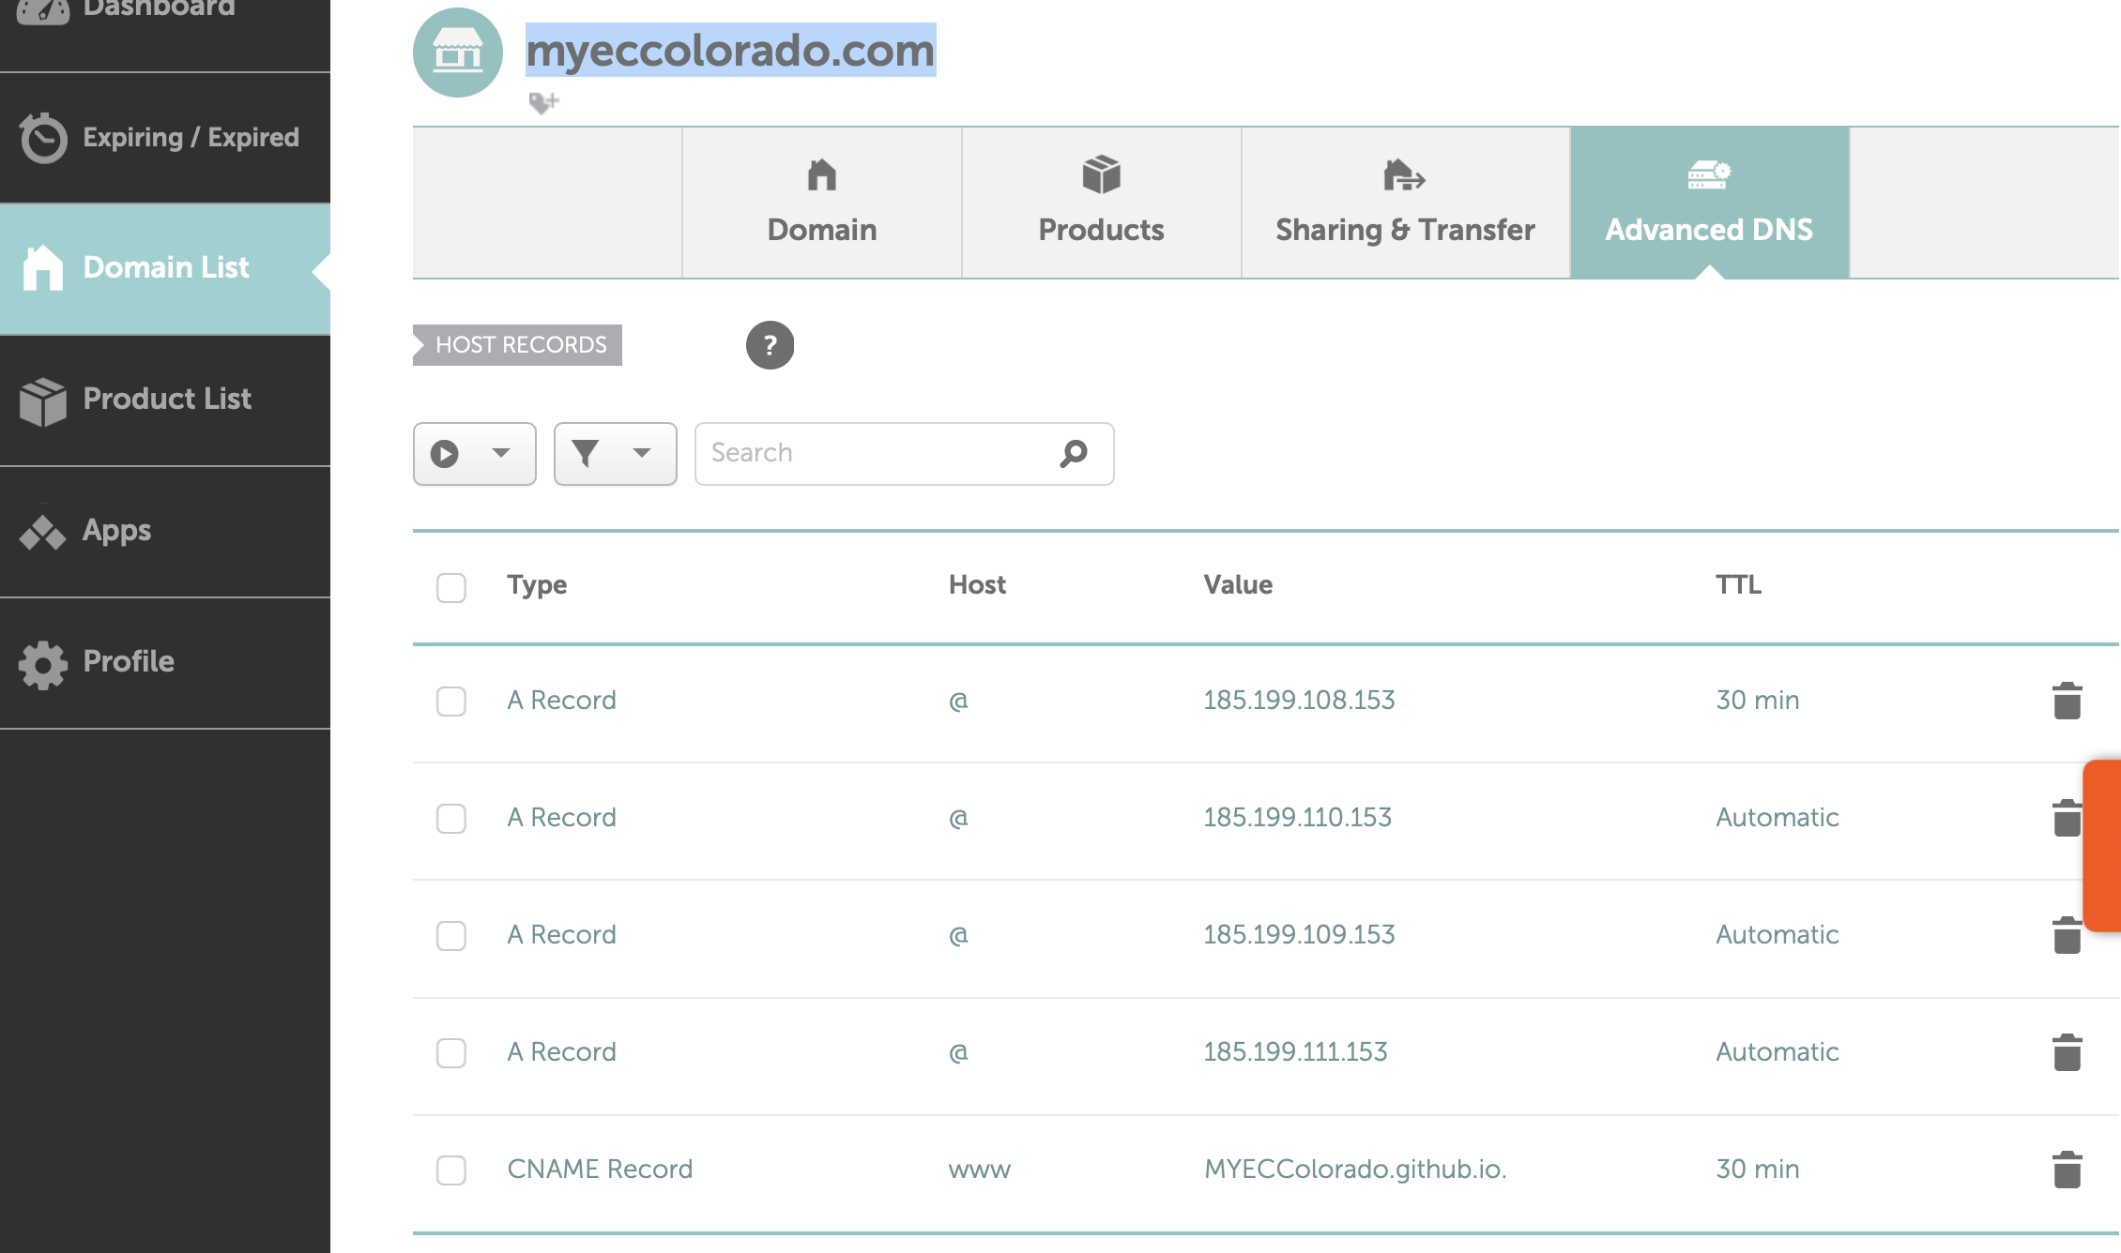
Task: Click the search magnifier icon
Action: pyautogui.click(x=1074, y=454)
